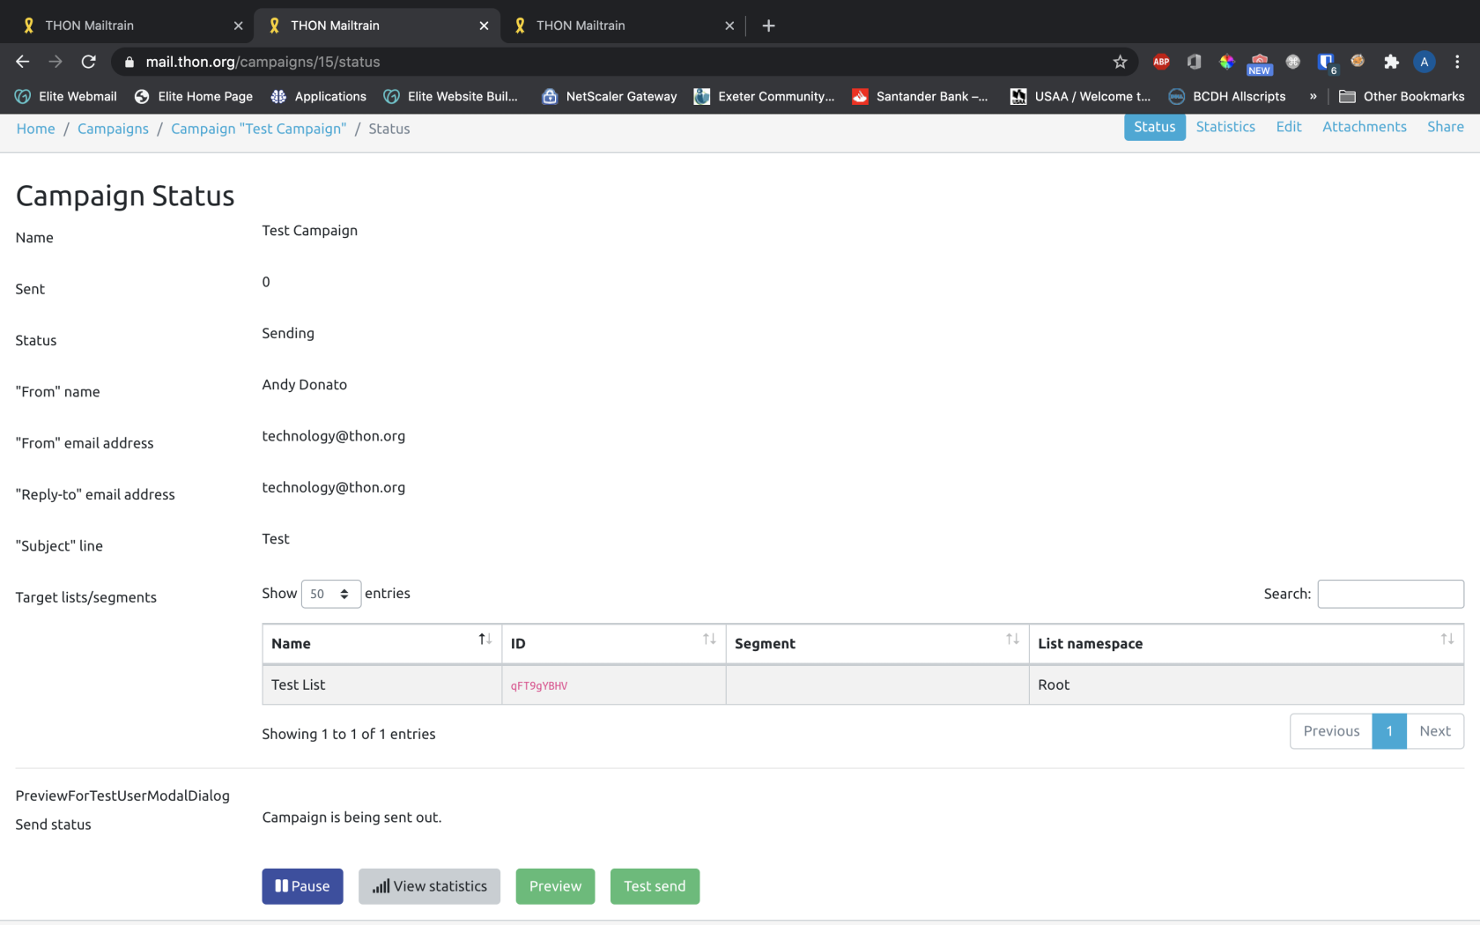Image resolution: width=1480 pixels, height=925 pixels.
Task: Open the Elite Website Builder bookmark
Action: 451,96
